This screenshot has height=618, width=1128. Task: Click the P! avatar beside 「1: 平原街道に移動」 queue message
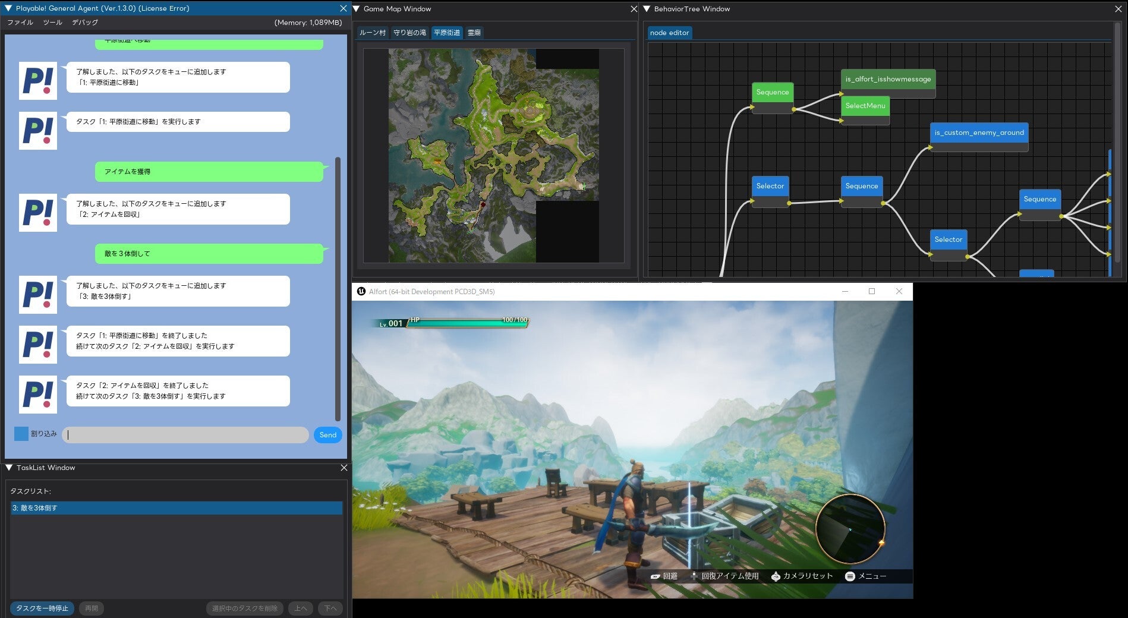38,80
